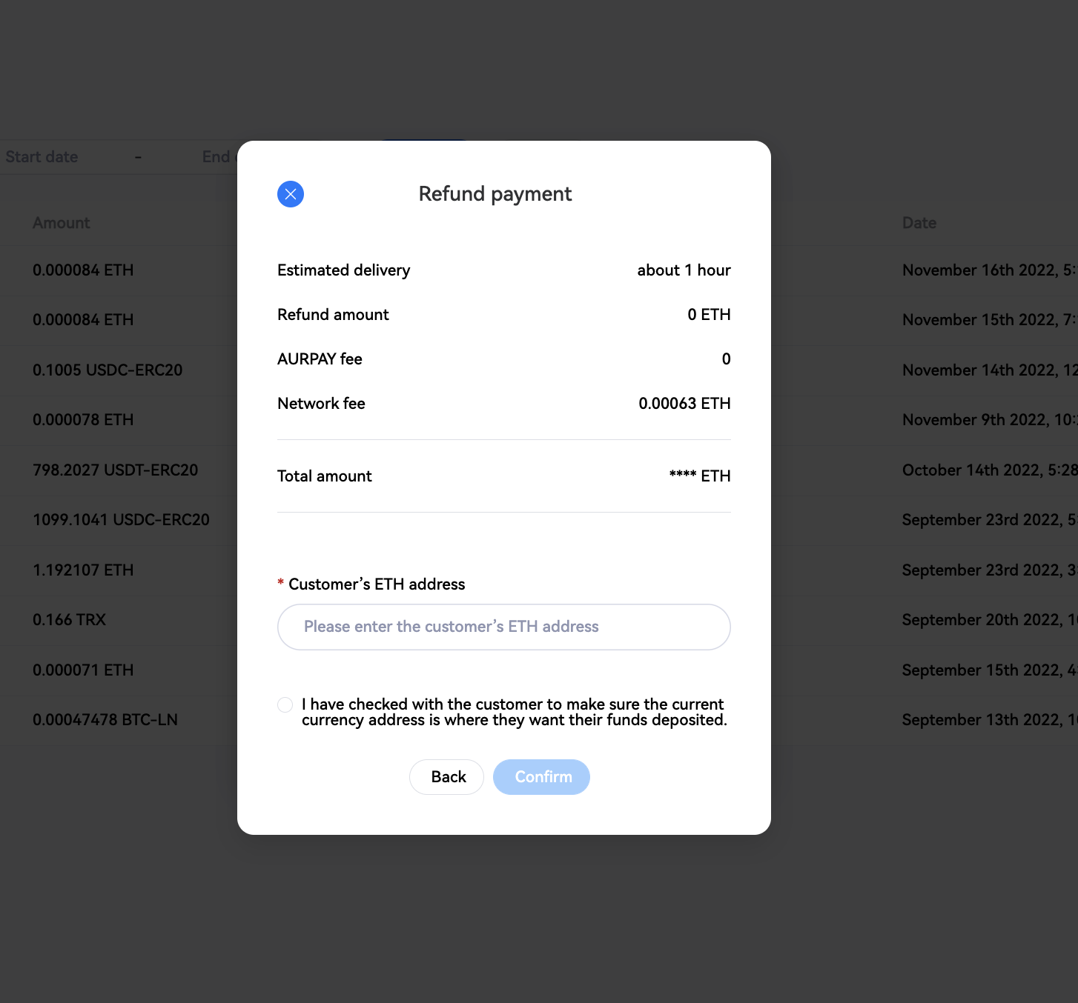Image resolution: width=1078 pixels, height=1003 pixels.
Task: Click the Back button
Action: tap(446, 777)
